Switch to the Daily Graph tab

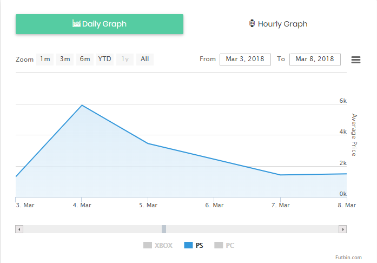click(x=100, y=24)
